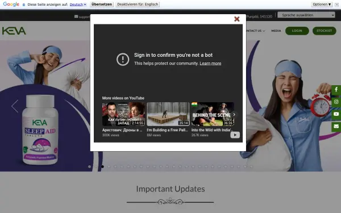Open I'm Building a Free Pall.. thumbnail
Screen dimensions: 341x213
(168, 114)
